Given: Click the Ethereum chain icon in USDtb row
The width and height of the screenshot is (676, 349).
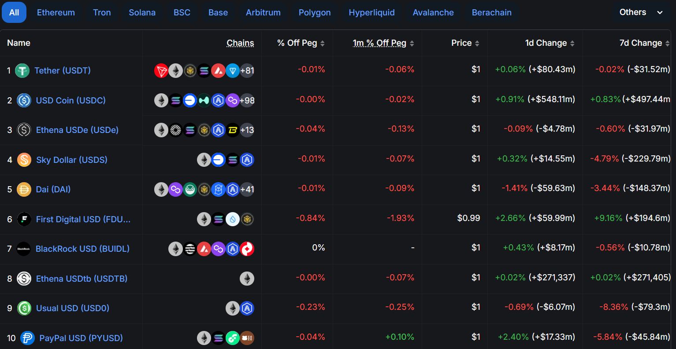Looking at the screenshot, I should (247, 279).
